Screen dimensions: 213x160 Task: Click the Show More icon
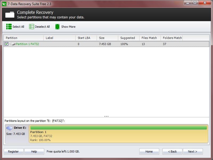(x=57, y=27)
